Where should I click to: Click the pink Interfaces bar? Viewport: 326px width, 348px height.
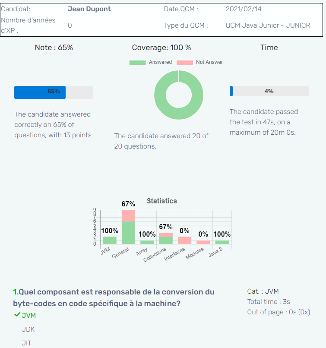coord(184,240)
